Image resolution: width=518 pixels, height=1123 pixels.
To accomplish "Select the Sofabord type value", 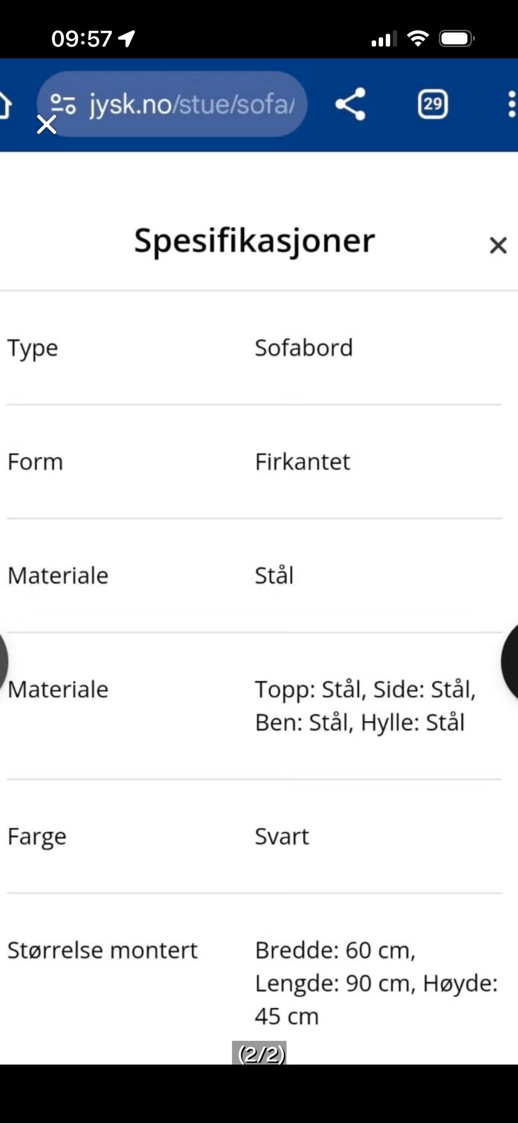I will (x=304, y=348).
